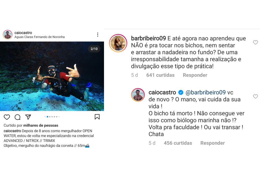View the 456 curtidas on the reply
Viewport: 260px width, 176px height.
(178, 143)
